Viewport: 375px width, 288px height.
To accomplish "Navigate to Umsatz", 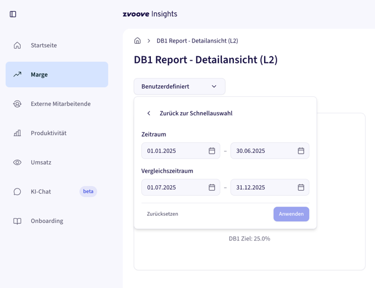I will click(x=41, y=162).
